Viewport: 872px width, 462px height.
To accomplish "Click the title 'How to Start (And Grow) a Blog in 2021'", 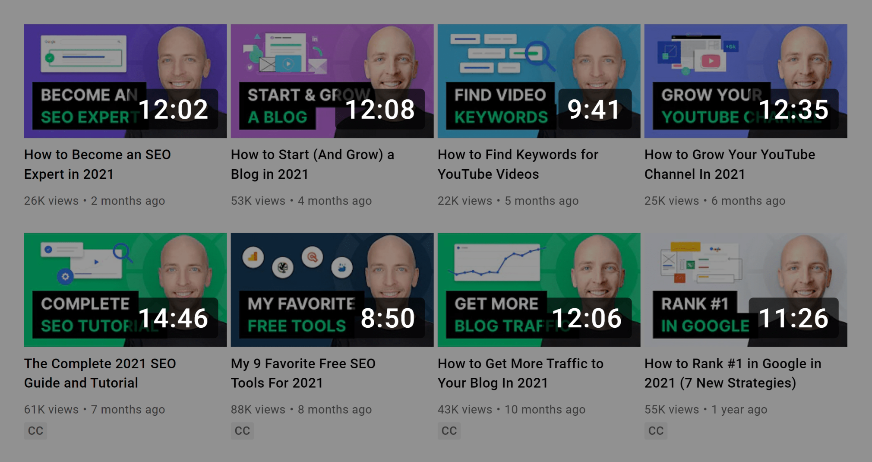I will (312, 164).
